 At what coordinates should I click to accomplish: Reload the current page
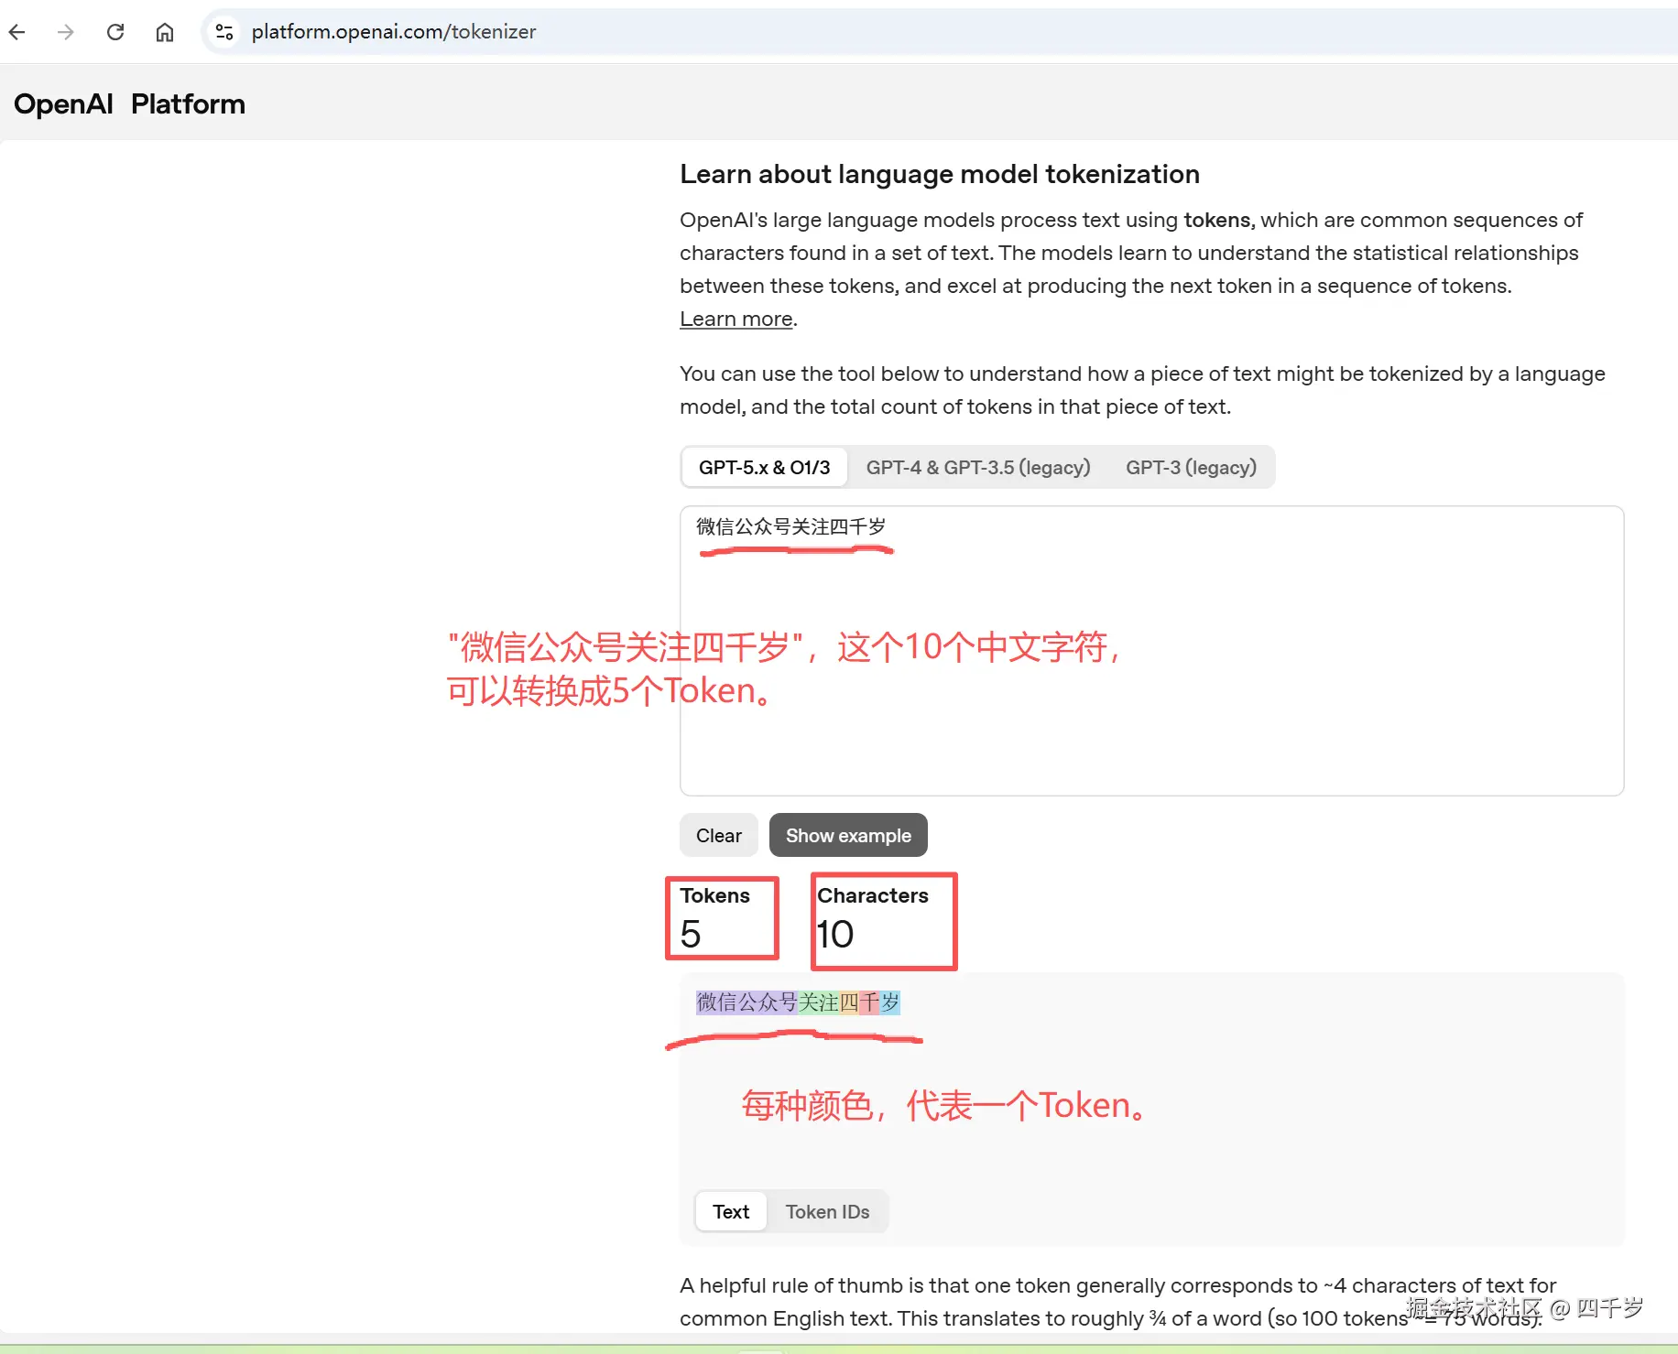(x=115, y=31)
